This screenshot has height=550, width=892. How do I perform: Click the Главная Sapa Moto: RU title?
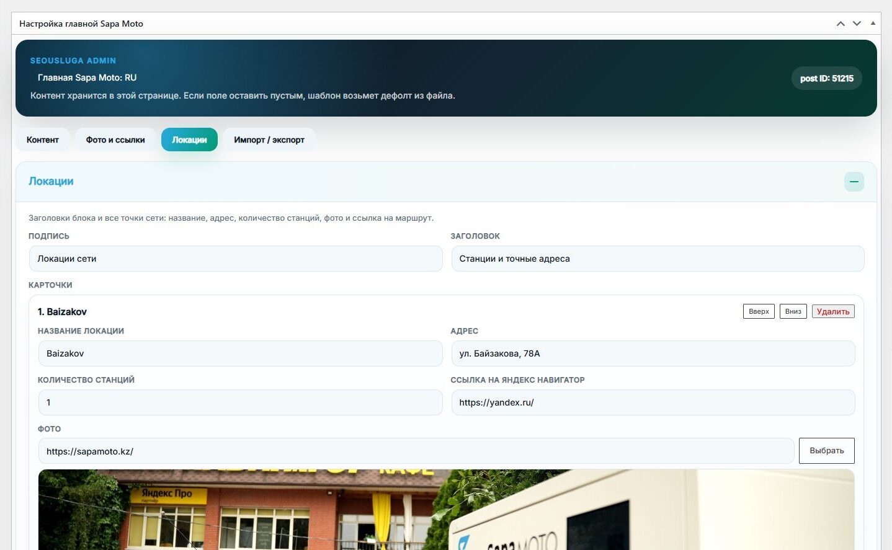(87, 78)
